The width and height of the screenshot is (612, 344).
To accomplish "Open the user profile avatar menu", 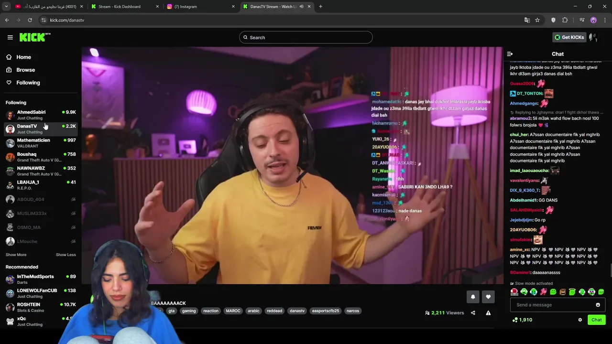I will 593,37.
